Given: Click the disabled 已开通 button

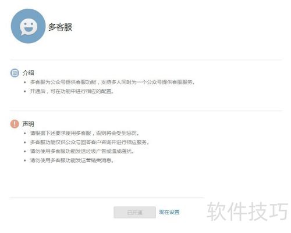Looking at the screenshot, I should click(x=134, y=213).
